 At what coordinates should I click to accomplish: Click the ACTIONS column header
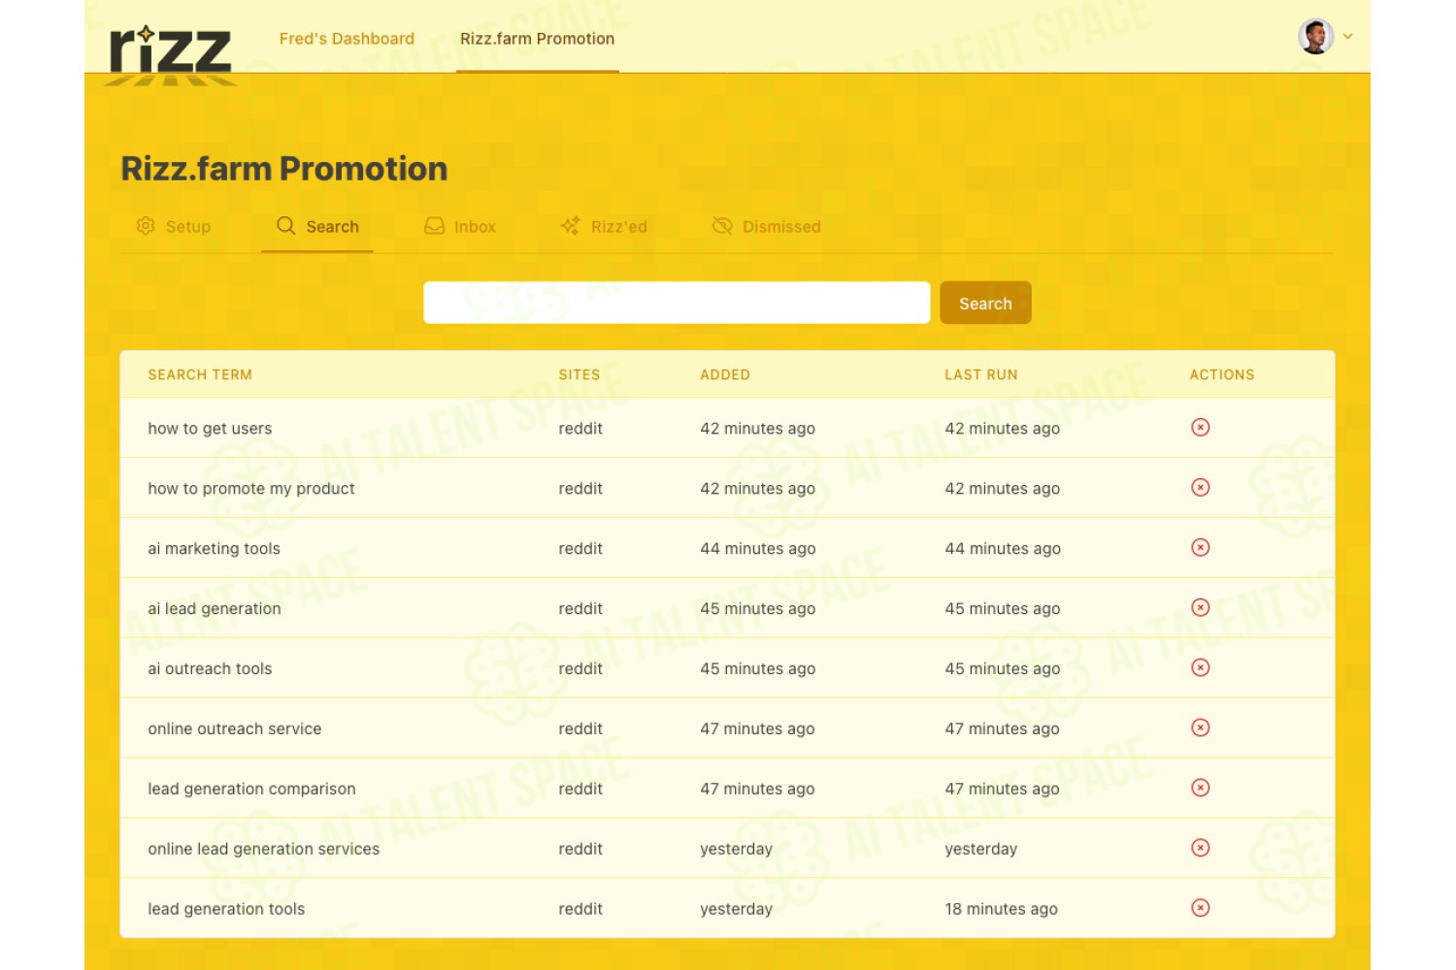coord(1222,375)
